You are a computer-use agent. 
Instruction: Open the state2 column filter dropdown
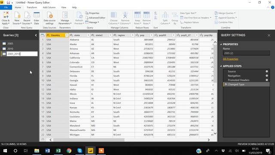[110, 35]
